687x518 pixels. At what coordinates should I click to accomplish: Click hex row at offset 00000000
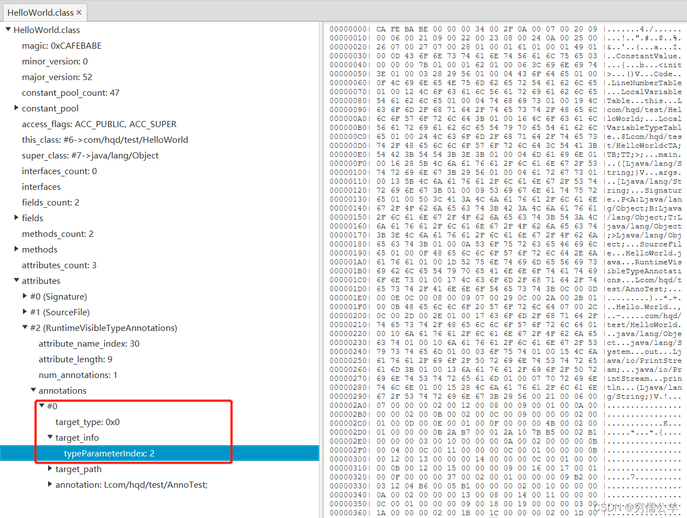506,29
